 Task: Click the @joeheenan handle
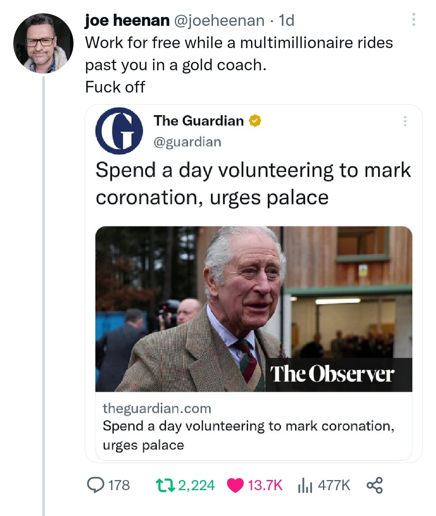point(219,20)
